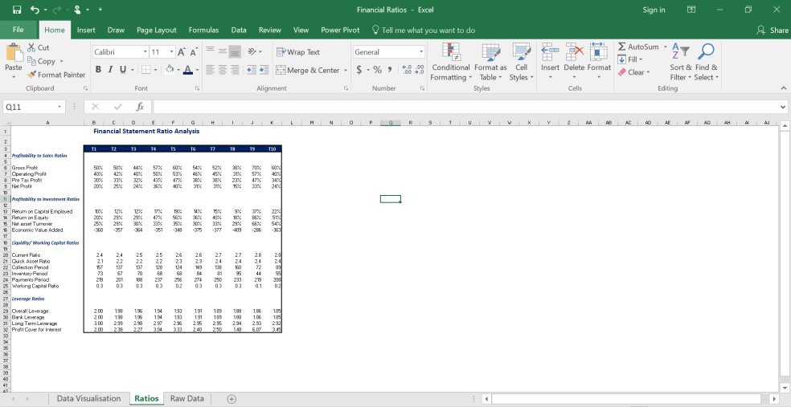Toggle Align Left horizontal alignment
The width and height of the screenshot is (791, 407).
coord(211,70)
